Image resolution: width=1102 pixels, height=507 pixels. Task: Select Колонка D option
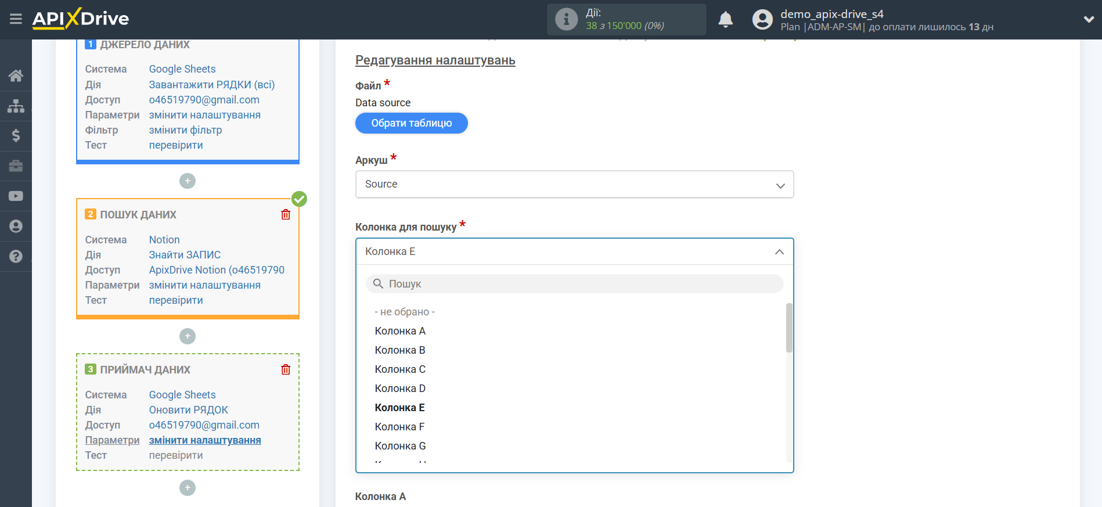click(400, 389)
